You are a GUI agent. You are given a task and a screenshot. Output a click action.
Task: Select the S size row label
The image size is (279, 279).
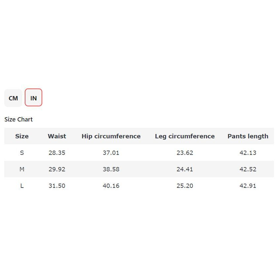22,153
